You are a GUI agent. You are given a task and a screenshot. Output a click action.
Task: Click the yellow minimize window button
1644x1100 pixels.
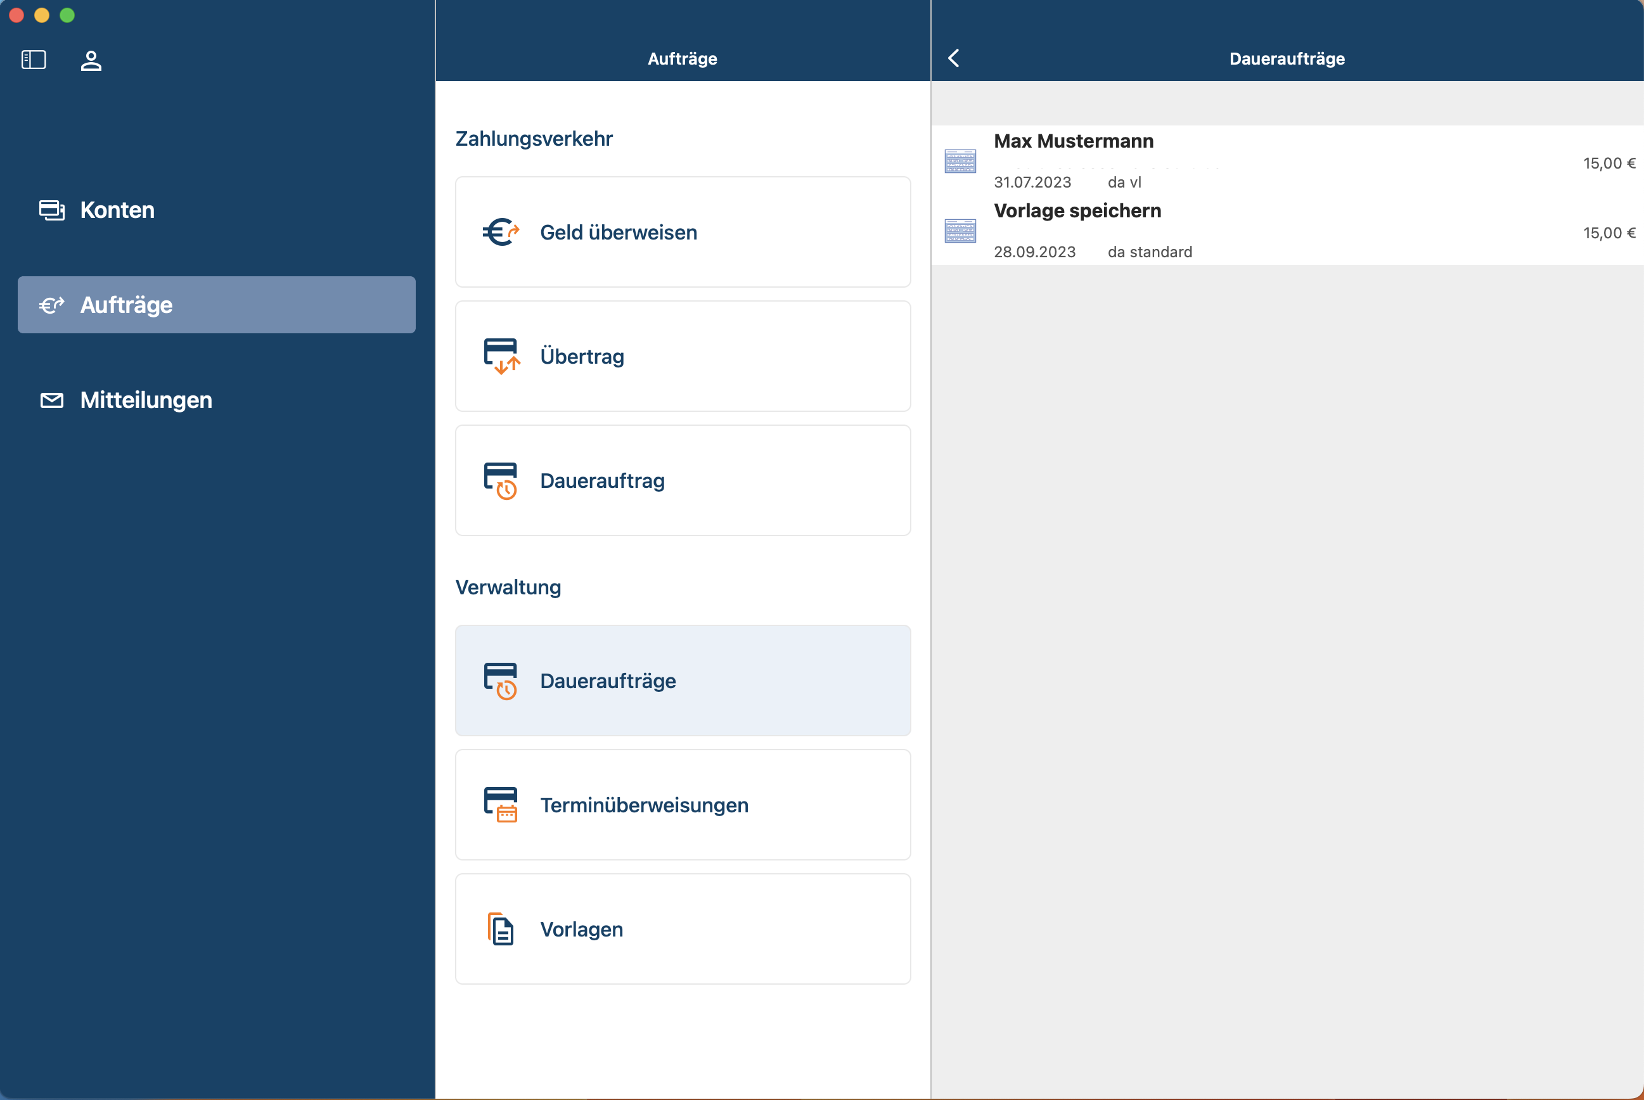42,15
